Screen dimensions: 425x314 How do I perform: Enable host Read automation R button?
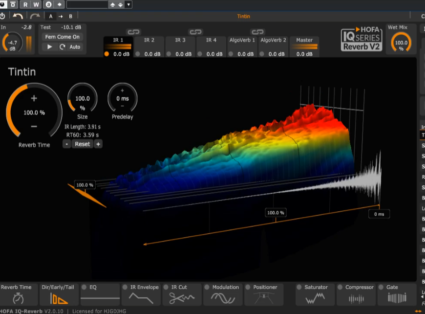coord(25,4)
